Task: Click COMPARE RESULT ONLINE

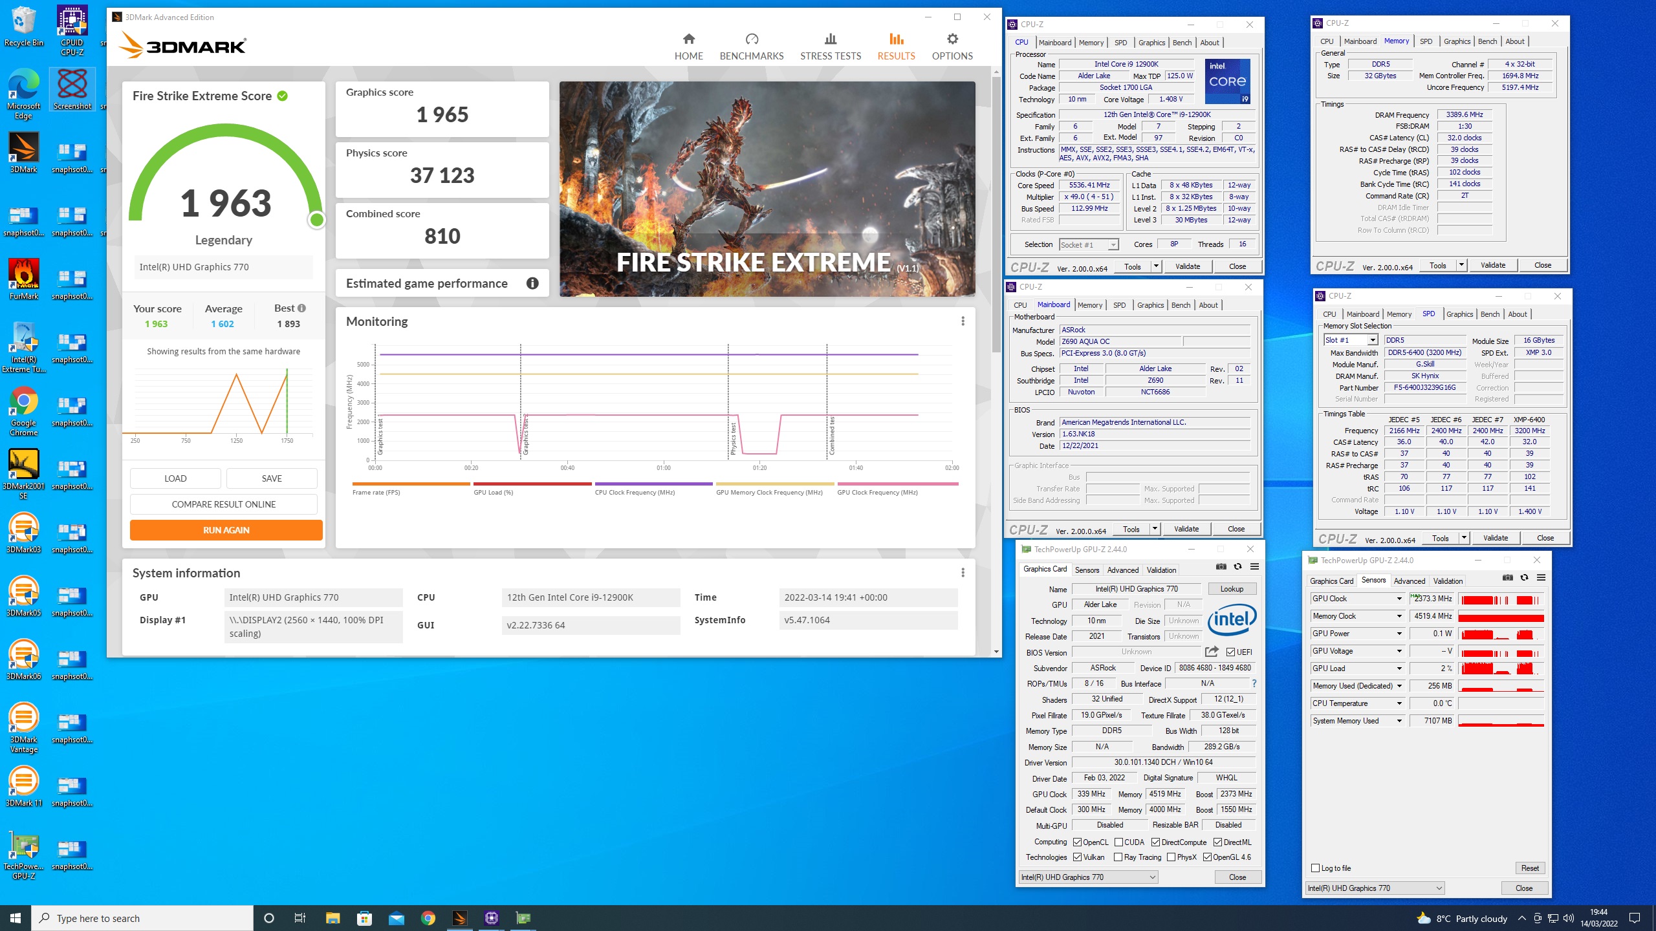Action: (224, 504)
